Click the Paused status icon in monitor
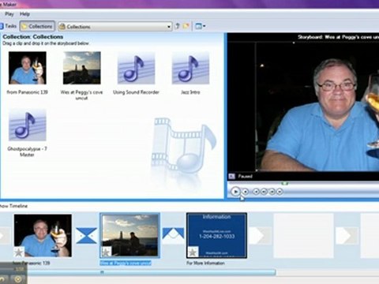This screenshot has height=284, width=379. pyautogui.click(x=231, y=176)
